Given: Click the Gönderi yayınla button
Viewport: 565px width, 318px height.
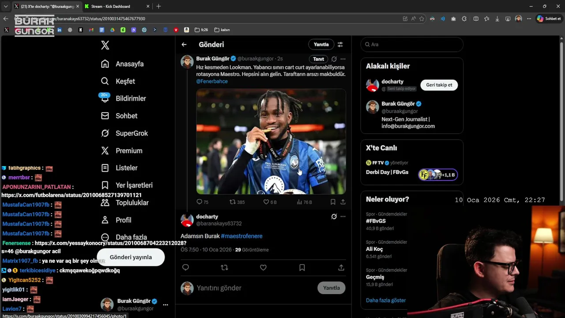Looking at the screenshot, I should coord(131,257).
